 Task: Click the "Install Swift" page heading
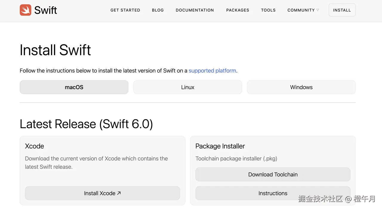(55, 50)
